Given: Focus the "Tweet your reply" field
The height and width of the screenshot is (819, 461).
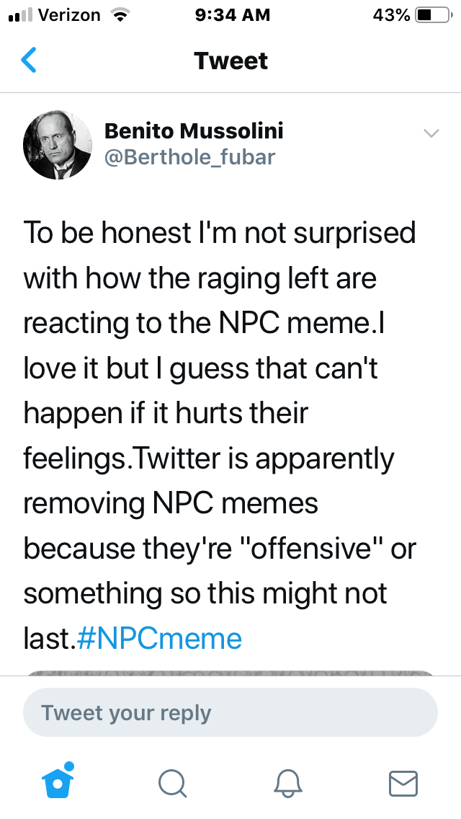Looking at the screenshot, I should click(x=230, y=714).
